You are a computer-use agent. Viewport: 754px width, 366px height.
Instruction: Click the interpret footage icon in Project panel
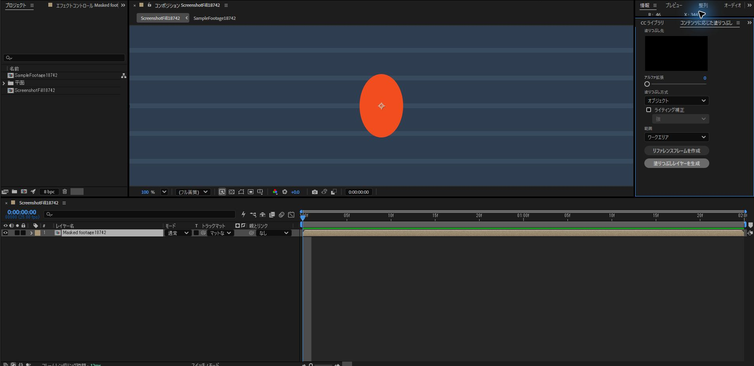[5, 191]
